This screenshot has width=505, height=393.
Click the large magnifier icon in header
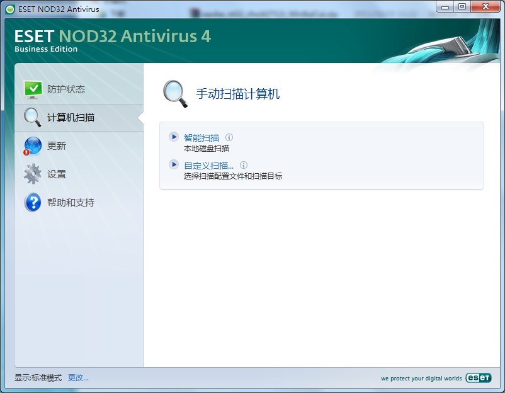[x=175, y=94]
